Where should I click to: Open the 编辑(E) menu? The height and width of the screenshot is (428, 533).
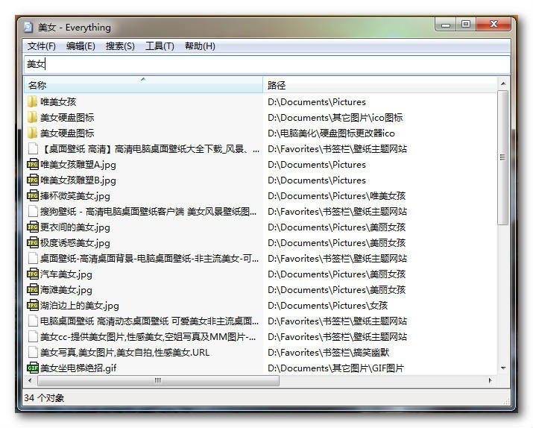point(81,46)
